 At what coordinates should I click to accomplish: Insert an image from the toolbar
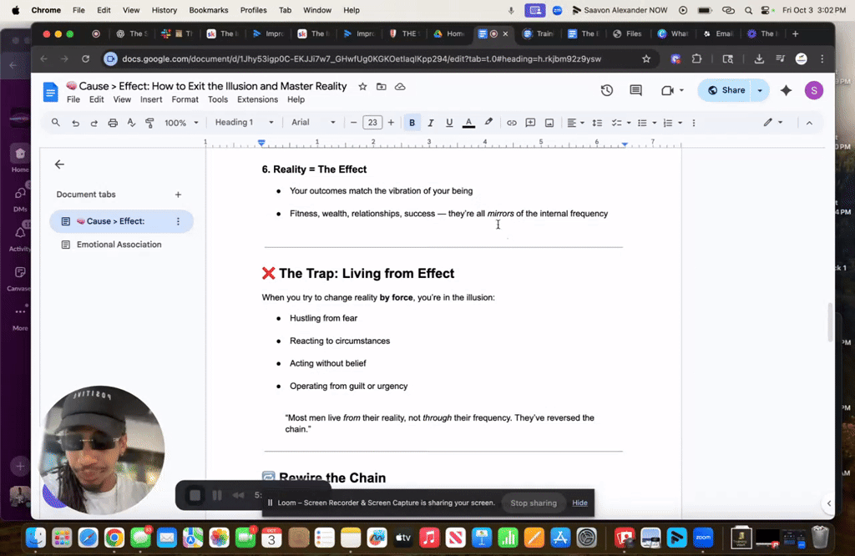pos(549,122)
